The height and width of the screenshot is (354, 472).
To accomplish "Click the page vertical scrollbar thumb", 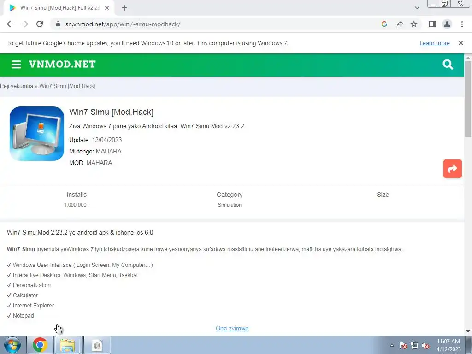I will pyautogui.click(x=468, y=100).
